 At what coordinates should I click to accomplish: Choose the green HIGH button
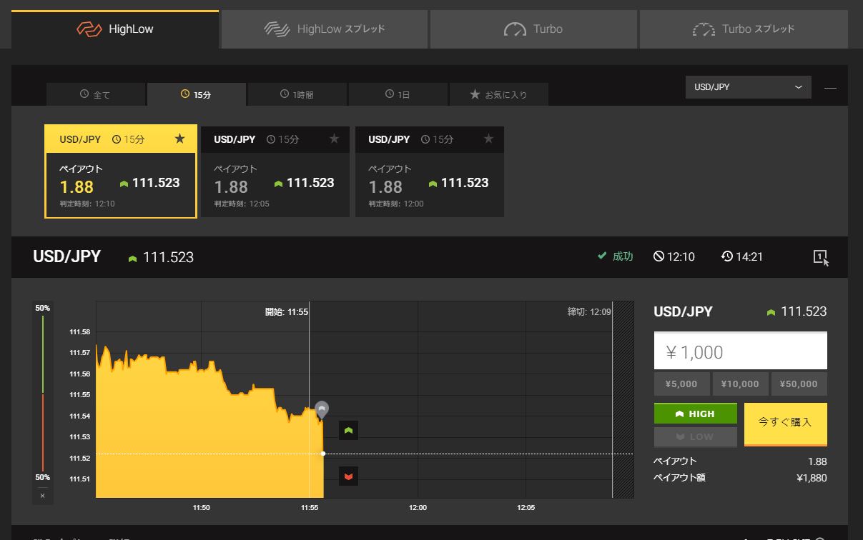tap(696, 414)
